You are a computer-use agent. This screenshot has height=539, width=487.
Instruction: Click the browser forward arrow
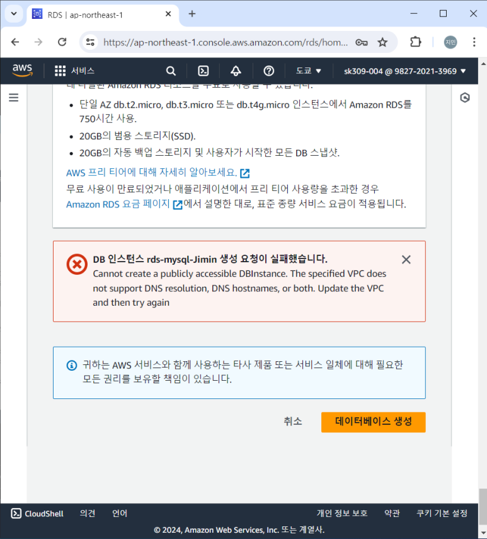(x=38, y=42)
